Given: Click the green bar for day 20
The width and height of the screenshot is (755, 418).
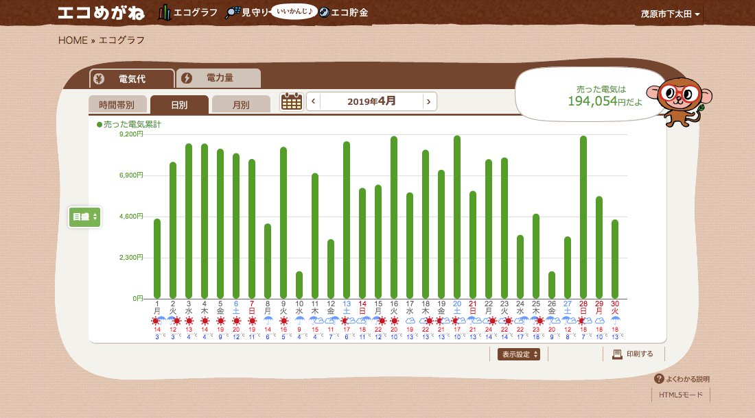Looking at the screenshot, I should 457,217.
